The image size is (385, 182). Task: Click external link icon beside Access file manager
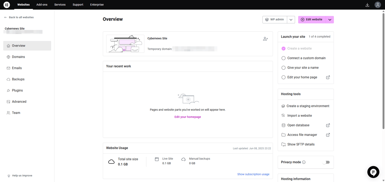(328, 135)
